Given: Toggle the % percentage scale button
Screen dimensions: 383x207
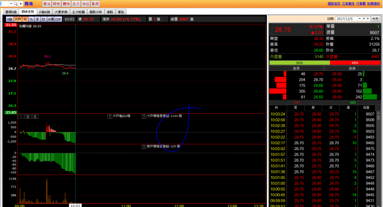Looking at the screenshot, I should 31,19.
